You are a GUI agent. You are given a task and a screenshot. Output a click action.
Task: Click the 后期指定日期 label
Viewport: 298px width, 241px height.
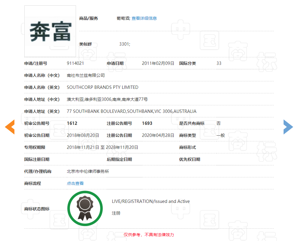coord(119,160)
